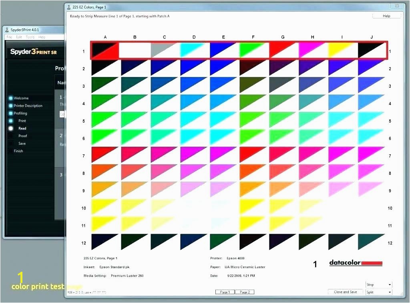Click the Spyder3Print window title bar icon
410x303 pixels.
7,30
